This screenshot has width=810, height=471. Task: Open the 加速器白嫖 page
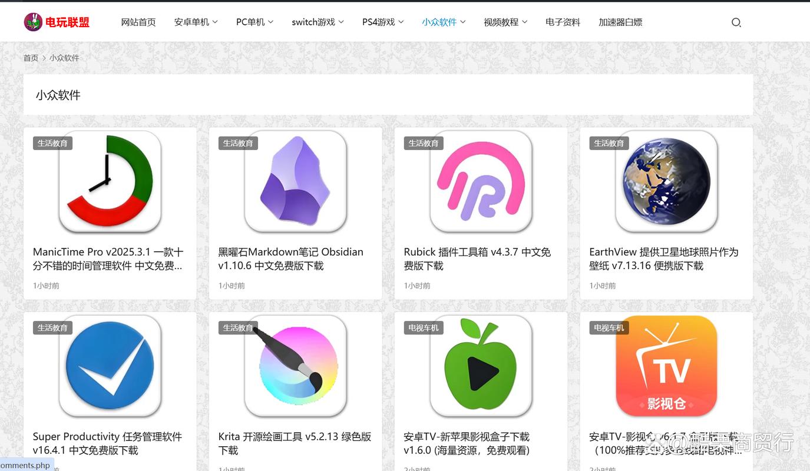621,22
